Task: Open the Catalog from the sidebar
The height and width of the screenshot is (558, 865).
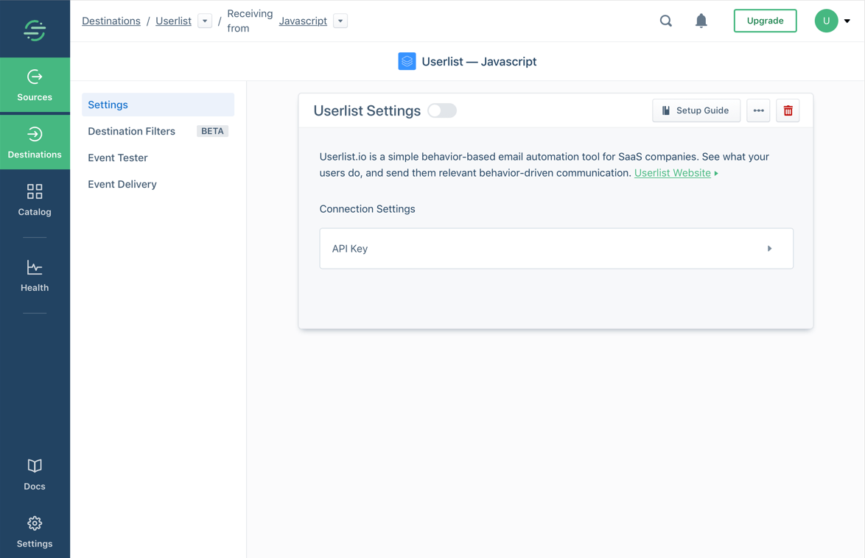Action: 34,199
